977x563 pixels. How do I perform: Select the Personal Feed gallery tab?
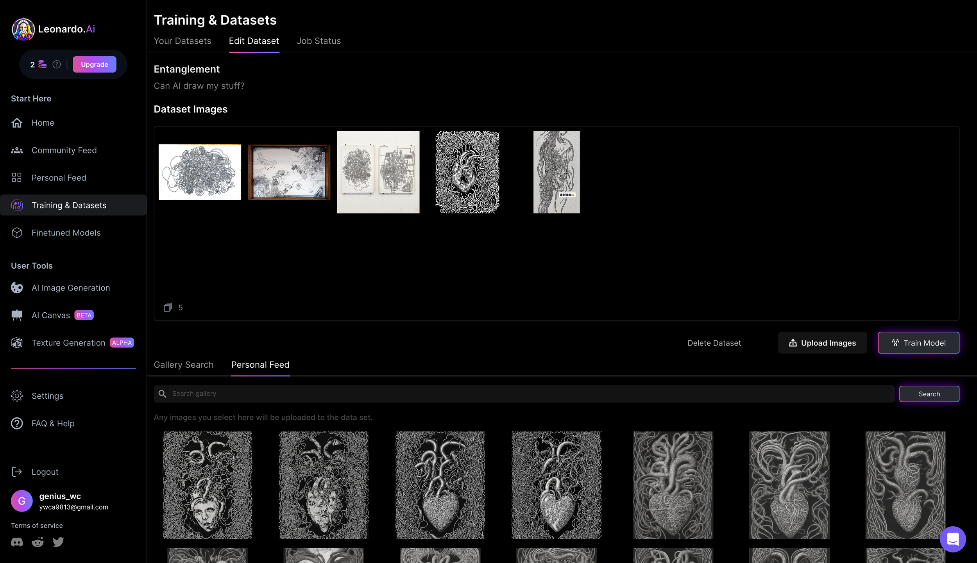(x=260, y=365)
